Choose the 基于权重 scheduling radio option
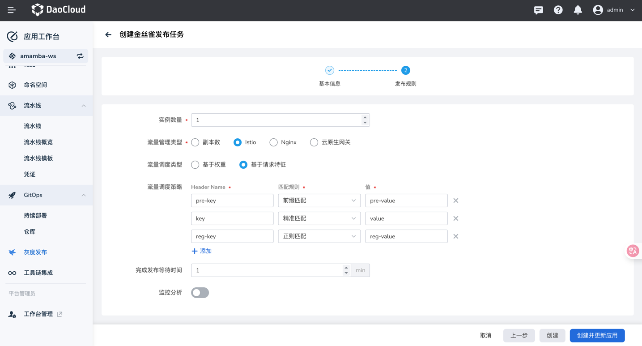642x346 pixels. click(195, 165)
